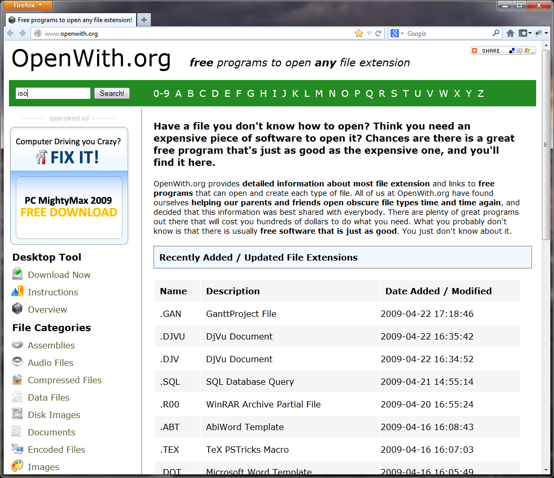Reload the page using the refresh icon
This screenshot has height=478, width=554.
[x=378, y=33]
